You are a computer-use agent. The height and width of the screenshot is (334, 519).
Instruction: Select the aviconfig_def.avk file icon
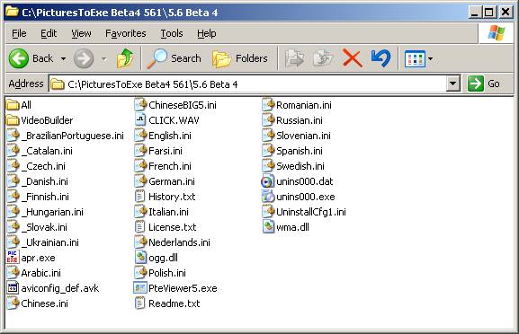click(13, 287)
